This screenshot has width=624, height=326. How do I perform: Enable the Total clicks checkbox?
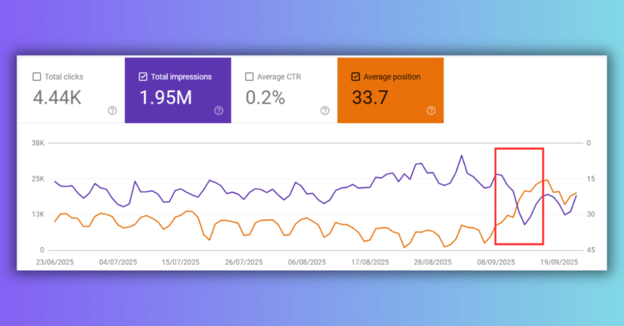[37, 77]
